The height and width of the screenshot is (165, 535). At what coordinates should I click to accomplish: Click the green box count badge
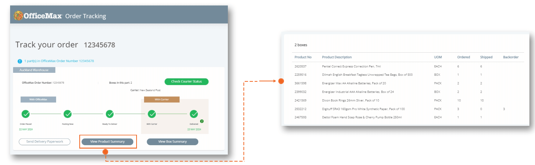point(202,121)
